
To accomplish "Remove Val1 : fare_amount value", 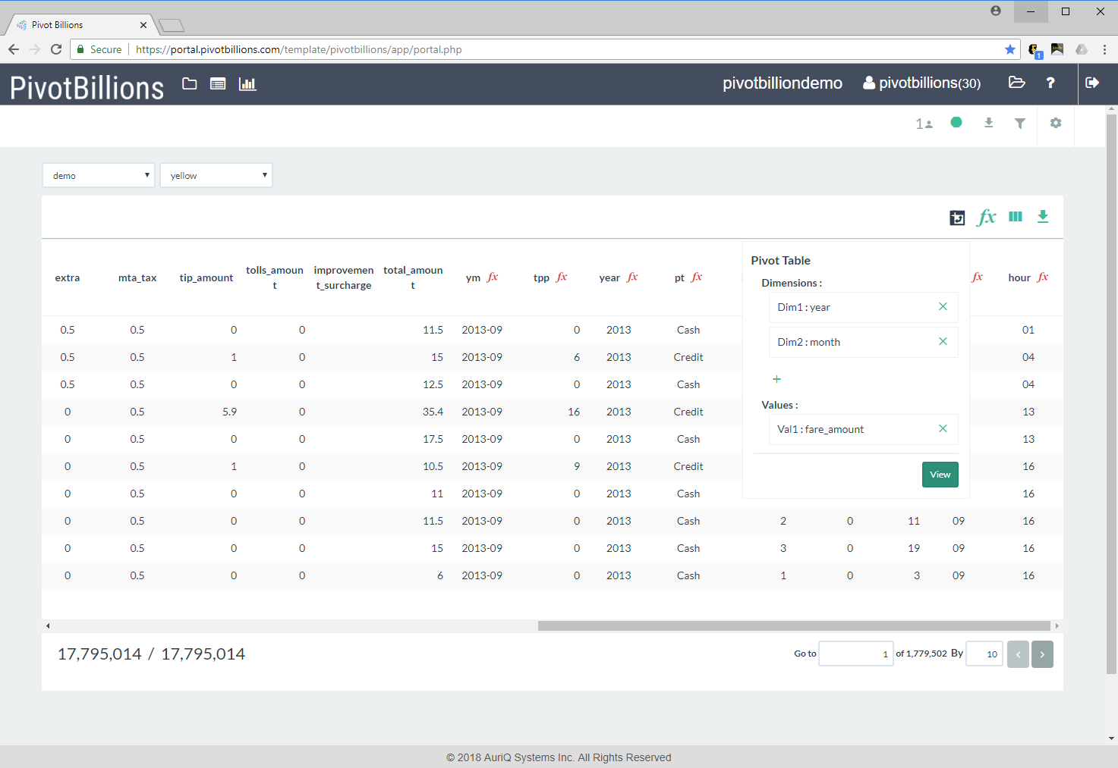I will pyautogui.click(x=943, y=429).
